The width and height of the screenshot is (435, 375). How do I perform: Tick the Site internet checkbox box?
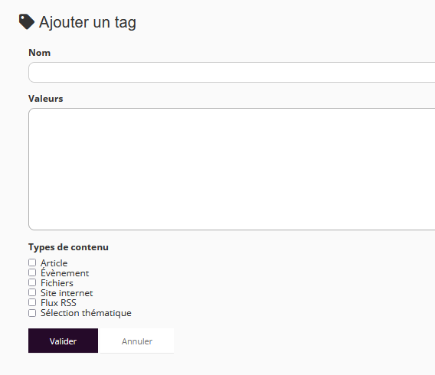pyautogui.click(x=32, y=292)
